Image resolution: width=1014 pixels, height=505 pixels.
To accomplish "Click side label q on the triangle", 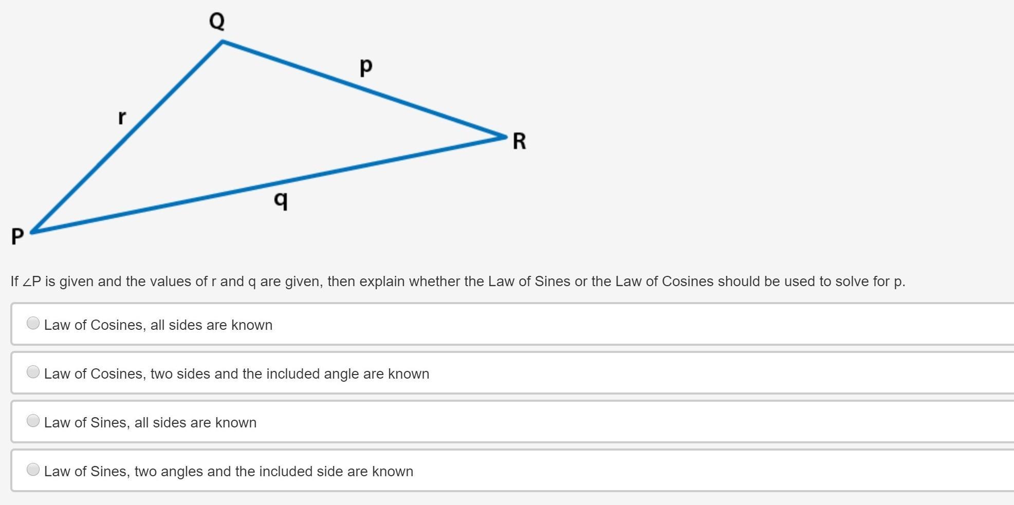I will click(281, 199).
